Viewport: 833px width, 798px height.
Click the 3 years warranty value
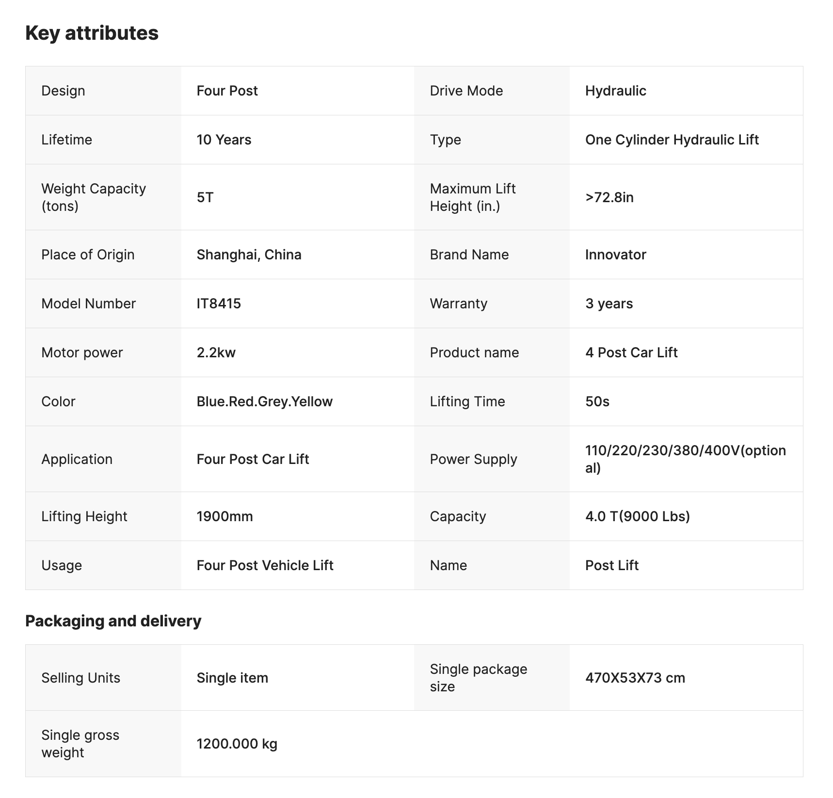[609, 303]
